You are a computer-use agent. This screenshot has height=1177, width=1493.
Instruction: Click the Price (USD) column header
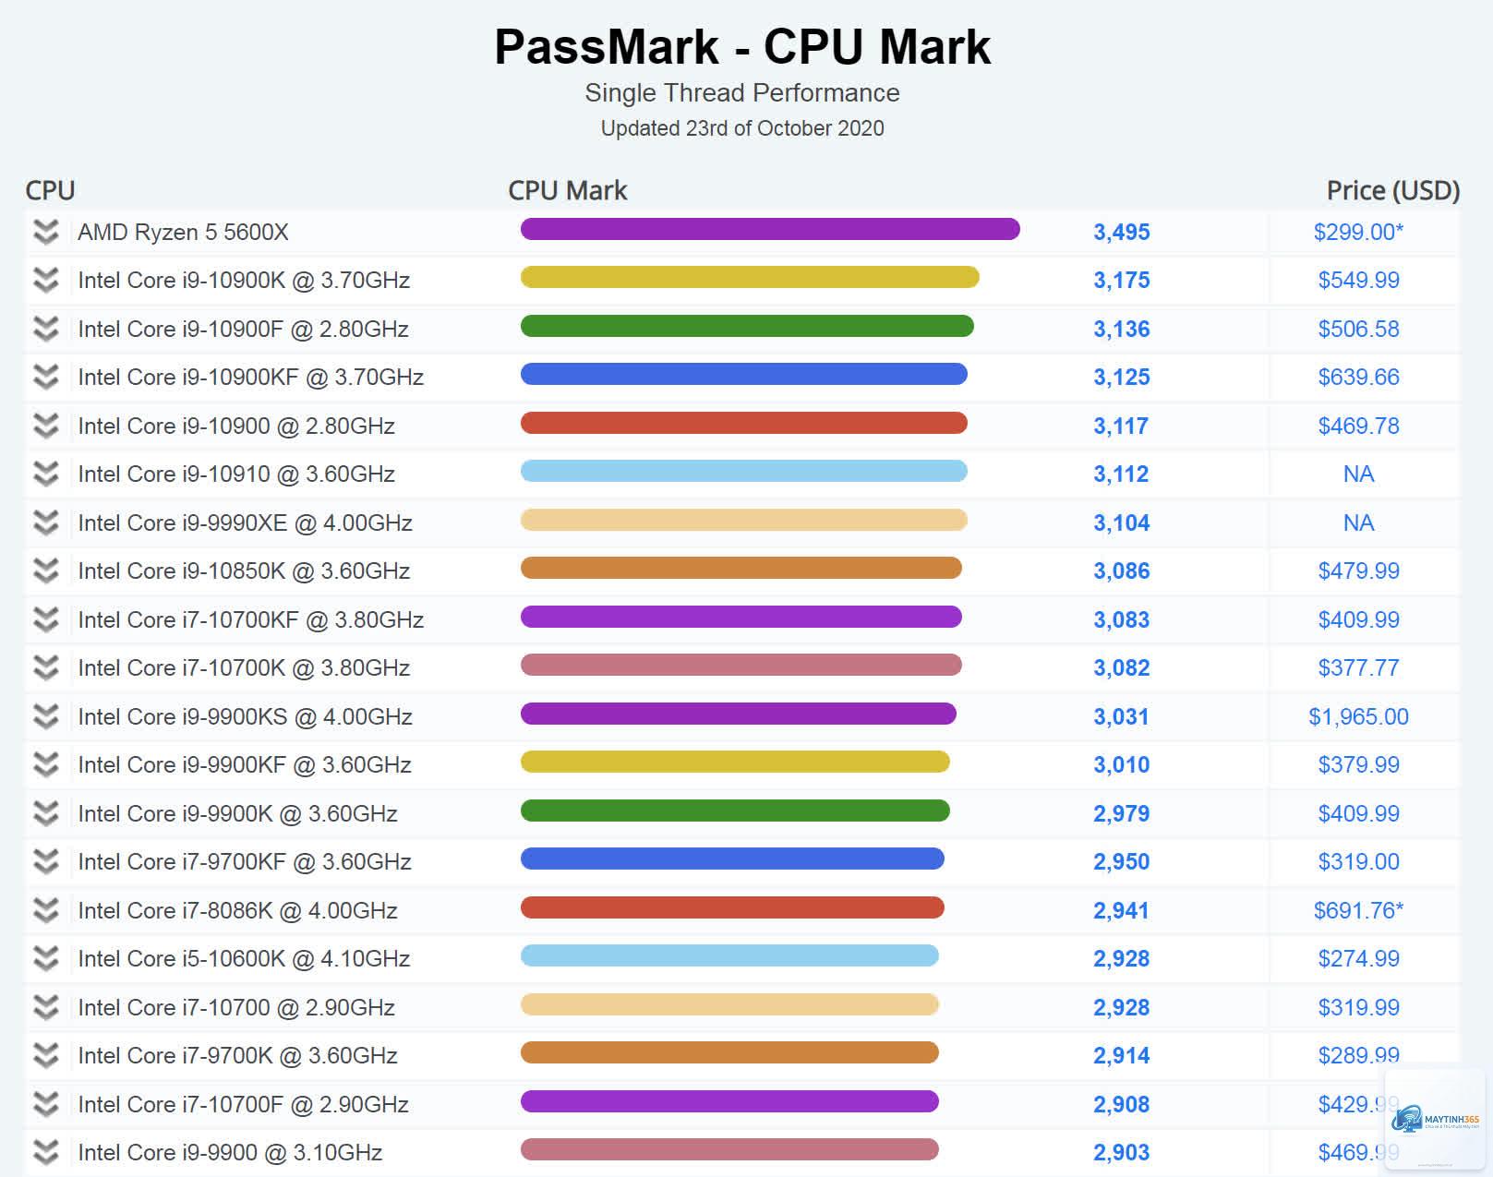point(1393,190)
